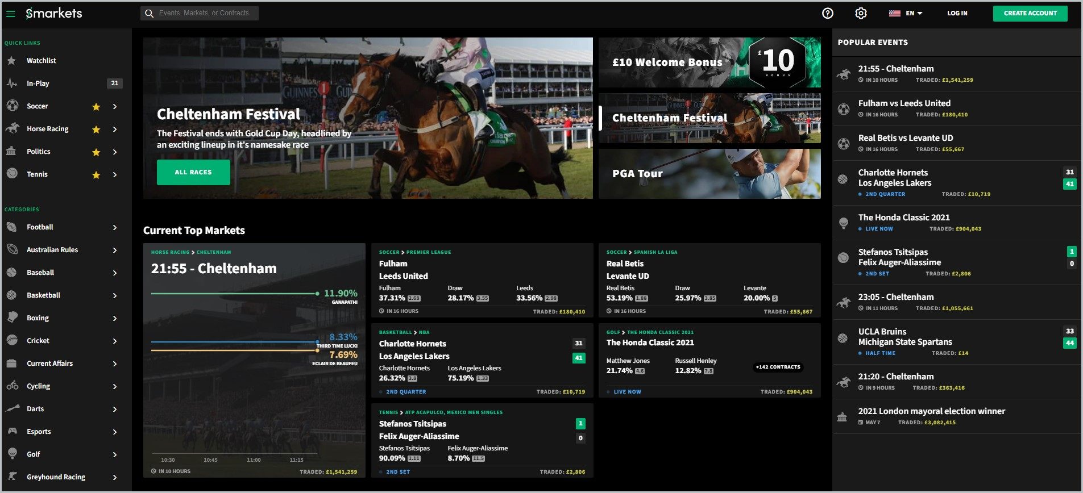
Task: Open the settings gear icon
Action: (x=861, y=13)
